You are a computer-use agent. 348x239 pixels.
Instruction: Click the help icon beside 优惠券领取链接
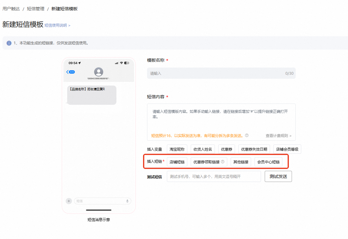[x=223, y=162]
